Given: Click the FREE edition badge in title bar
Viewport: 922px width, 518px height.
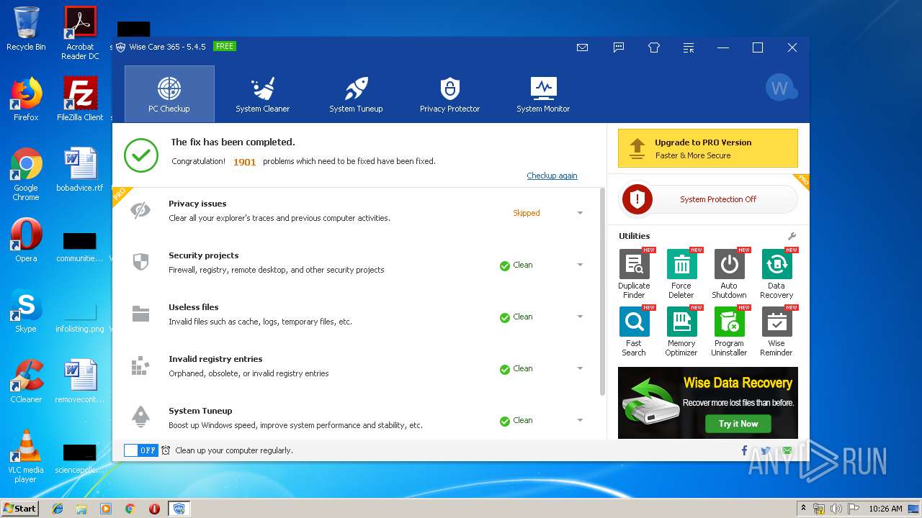Looking at the screenshot, I should (225, 46).
